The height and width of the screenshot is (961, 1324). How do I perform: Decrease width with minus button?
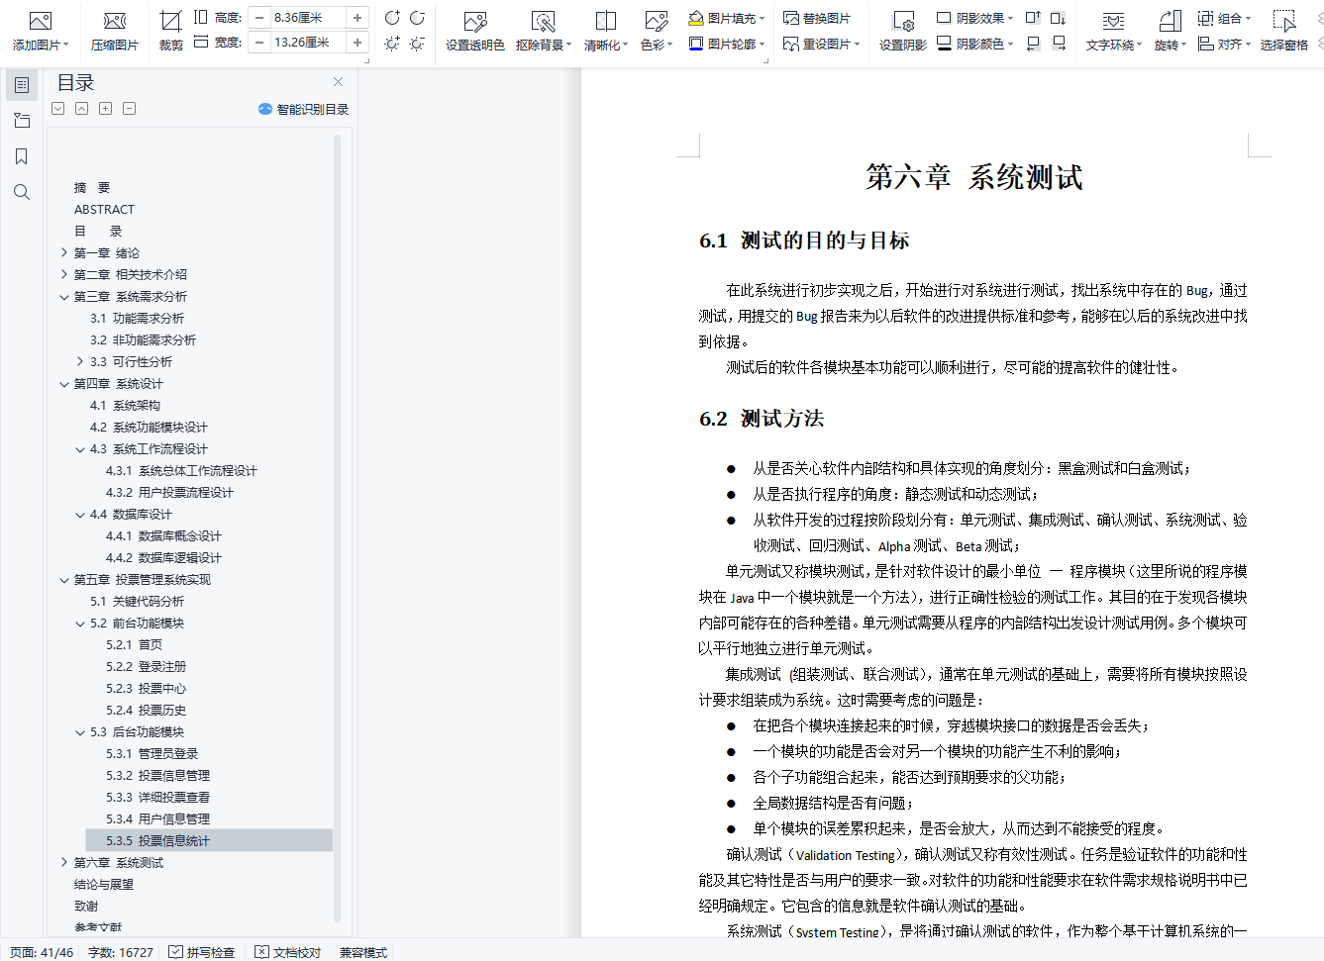259,43
